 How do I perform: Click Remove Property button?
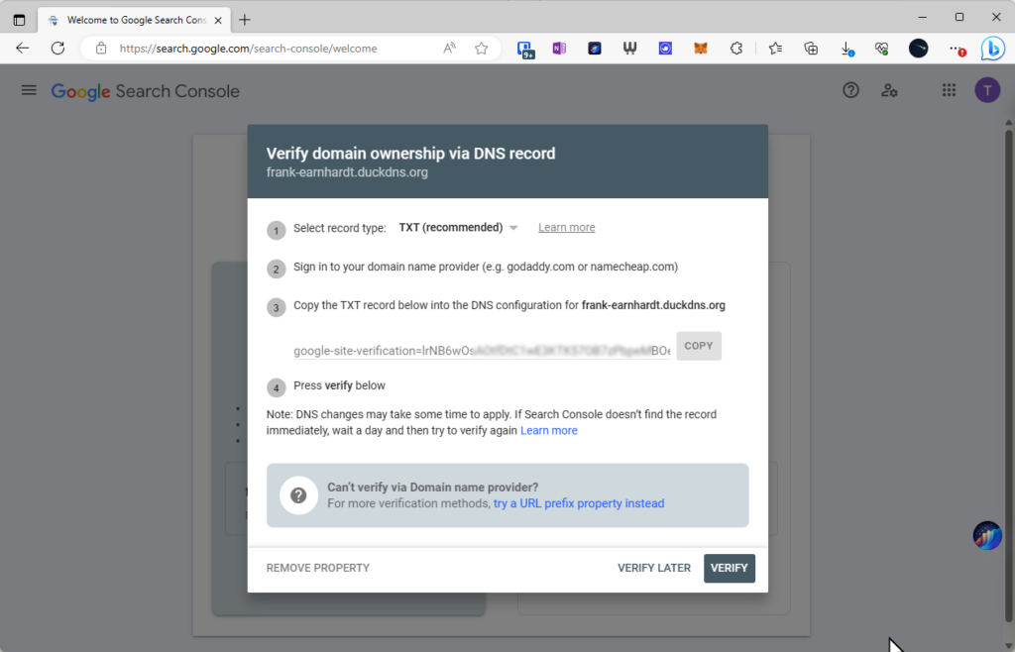(x=318, y=568)
